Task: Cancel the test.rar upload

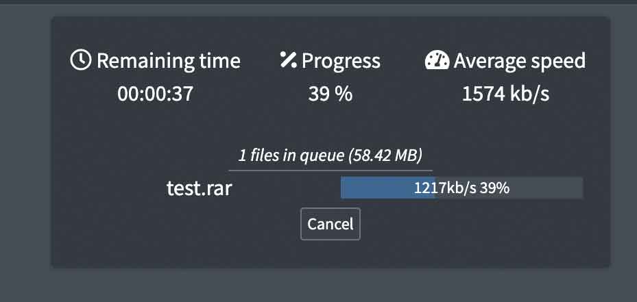Action: (x=330, y=224)
